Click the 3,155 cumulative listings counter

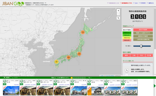(x=138, y=17)
